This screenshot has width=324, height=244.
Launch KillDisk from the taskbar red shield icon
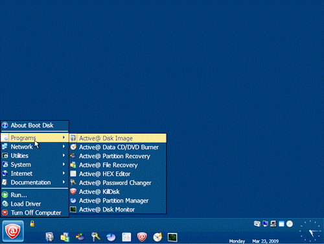coord(142,237)
